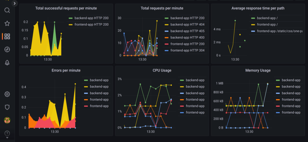Select green backend-app in Errors per minute legend
This screenshot has width=308, height=142.
pos(99,80)
